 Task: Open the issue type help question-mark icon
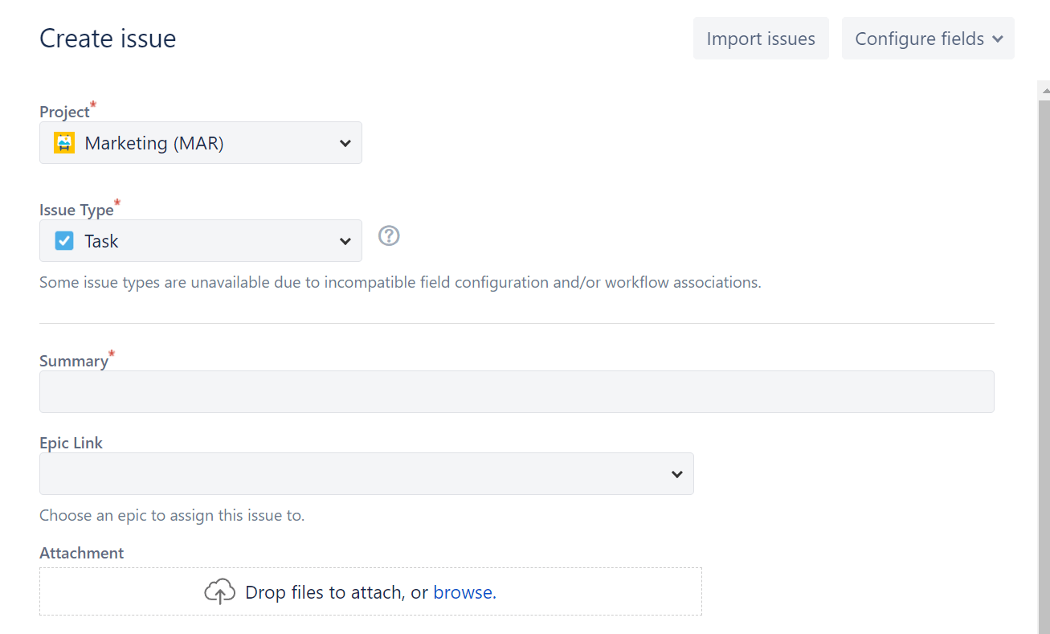(x=389, y=235)
